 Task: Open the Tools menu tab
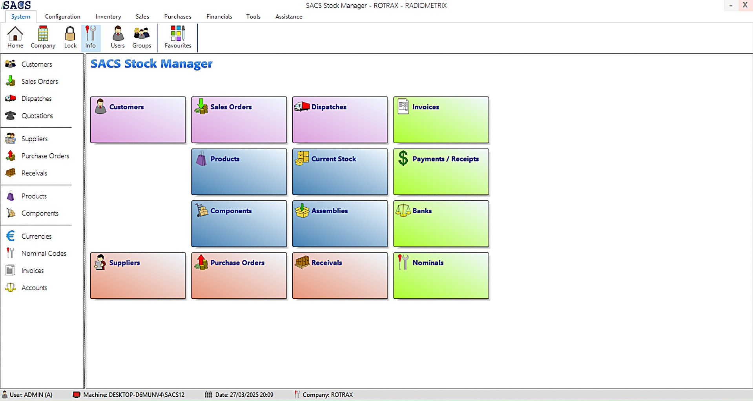(x=253, y=16)
